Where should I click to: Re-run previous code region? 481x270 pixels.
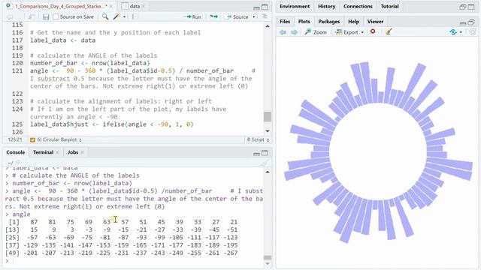213,16
